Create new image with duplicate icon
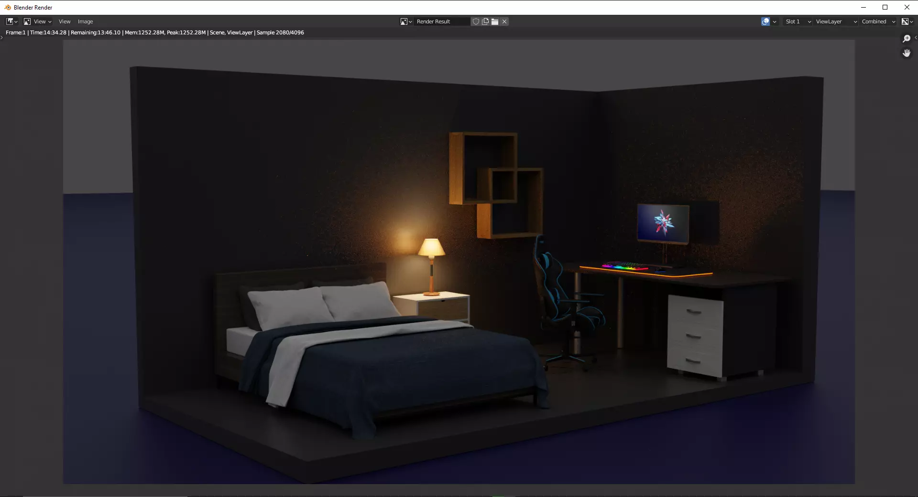The height and width of the screenshot is (497, 918). tap(485, 21)
